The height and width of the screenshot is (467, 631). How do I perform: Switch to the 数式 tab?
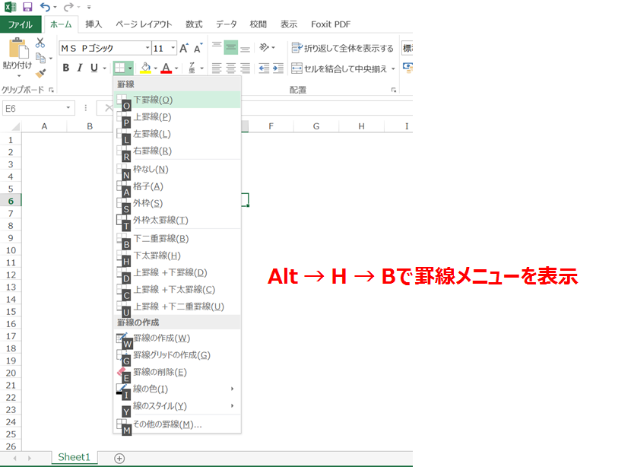[194, 24]
